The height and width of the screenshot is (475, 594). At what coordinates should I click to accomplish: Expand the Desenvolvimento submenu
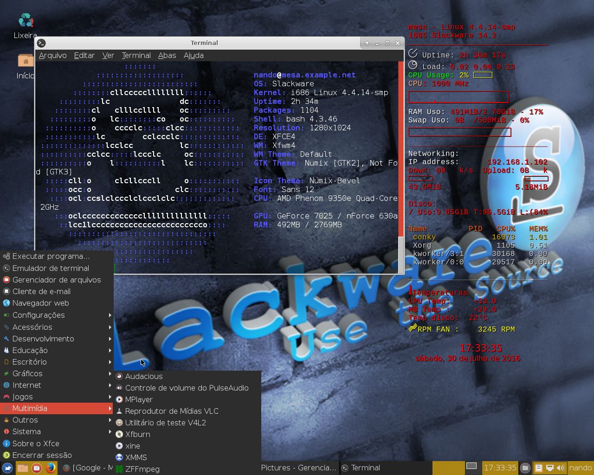(x=57, y=339)
